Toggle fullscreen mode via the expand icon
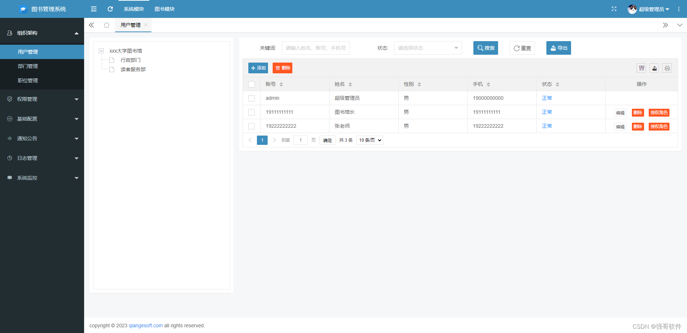This screenshot has height=333, width=687. click(614, 9)
